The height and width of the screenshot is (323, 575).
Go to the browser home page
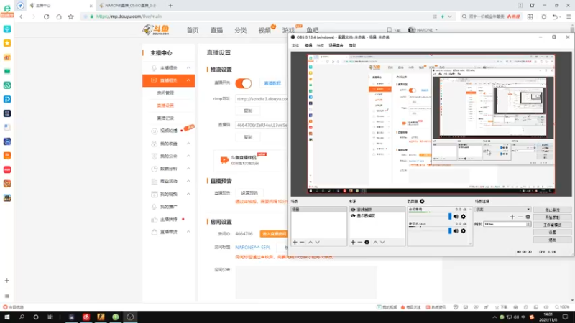[59, 17]
